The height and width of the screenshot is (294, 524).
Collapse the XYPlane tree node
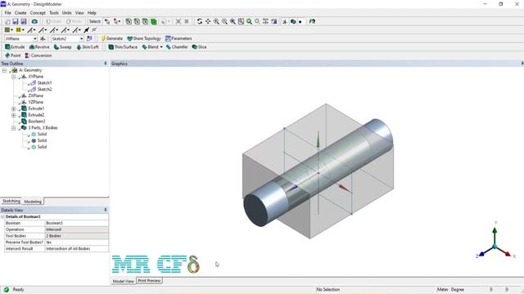click(x=14, y=77)
